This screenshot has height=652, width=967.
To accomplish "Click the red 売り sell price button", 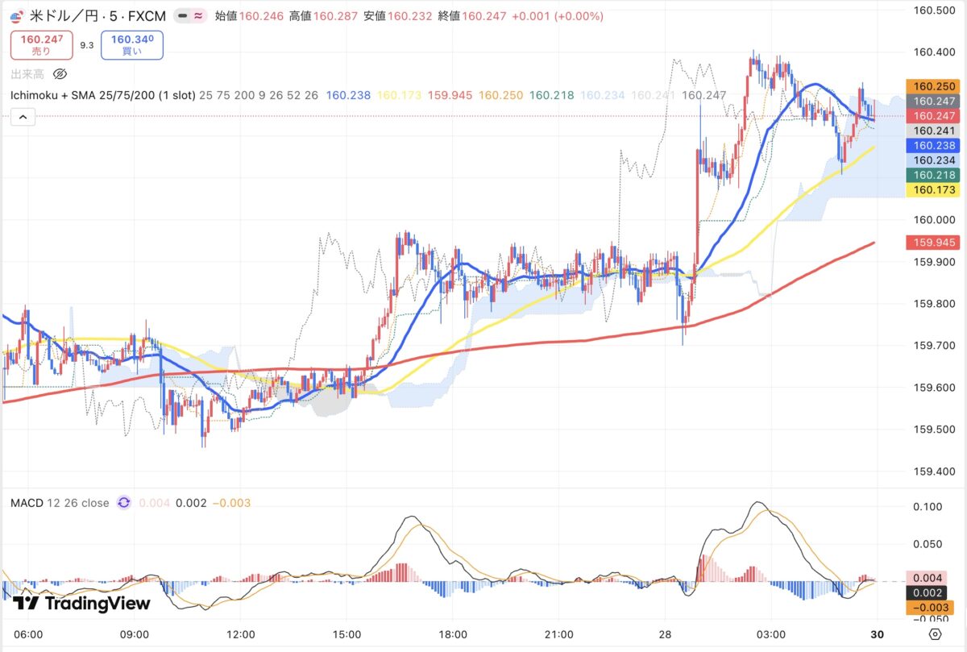I will coord(41,45).
